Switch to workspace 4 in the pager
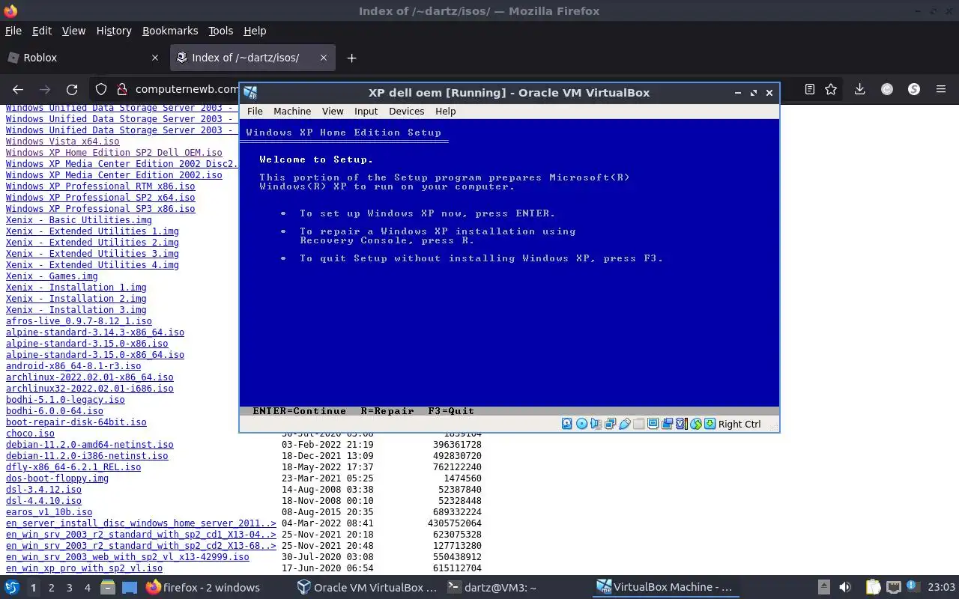959x599 pixels. tap(87, 588)
